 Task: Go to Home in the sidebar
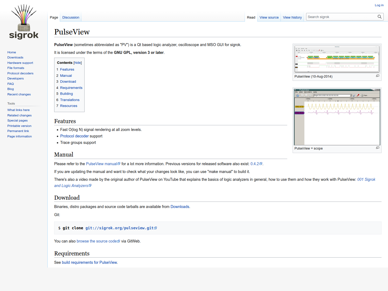tap(12, 52)
